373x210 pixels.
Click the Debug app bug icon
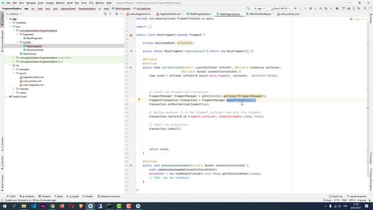311,9
